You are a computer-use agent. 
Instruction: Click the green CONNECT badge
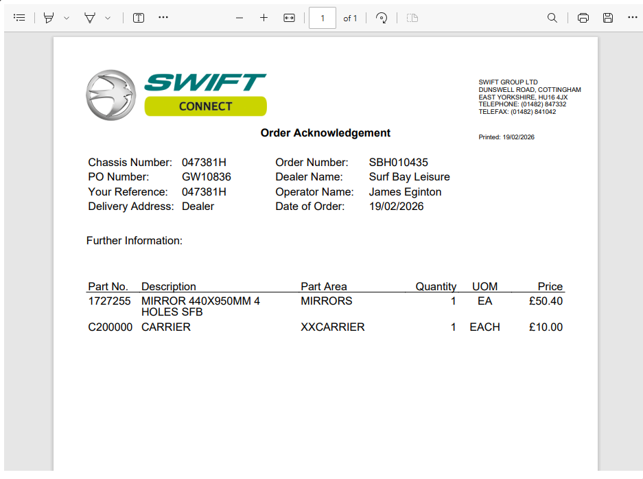coord(205,106)
